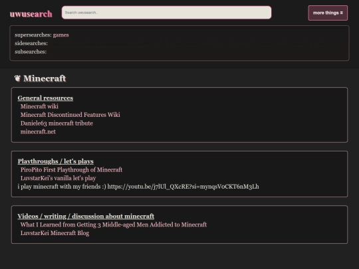
Task: Click the subsearches label
Action: 31,52
